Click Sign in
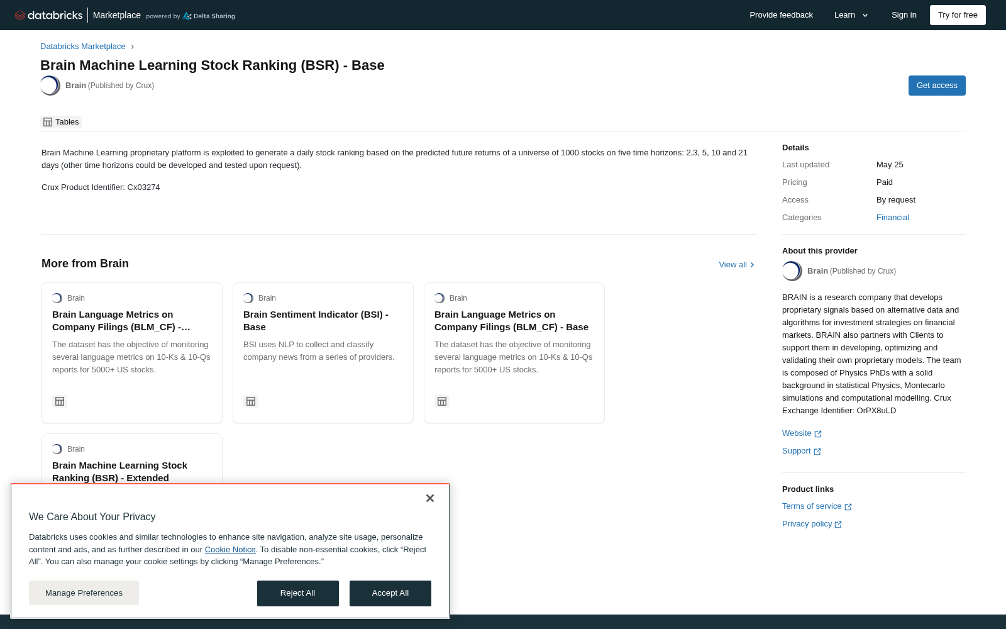 point(904,15)
